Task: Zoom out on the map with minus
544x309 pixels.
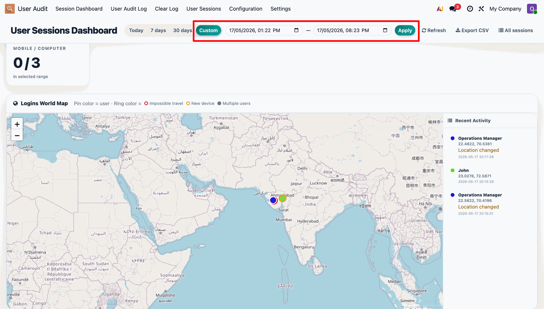Action: tap(17, 135)
